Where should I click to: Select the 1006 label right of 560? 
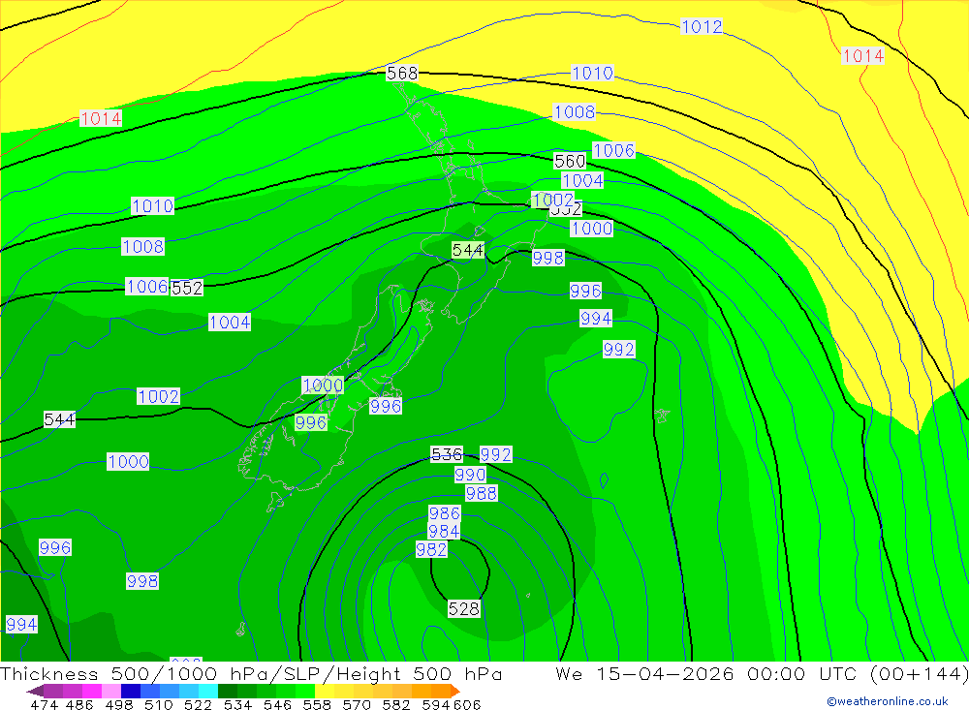(613, 151)
